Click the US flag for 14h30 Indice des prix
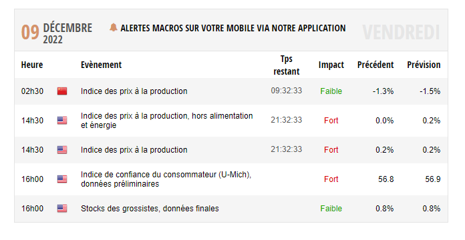This screenshot has height=240, width=465. tap(62, 150)
